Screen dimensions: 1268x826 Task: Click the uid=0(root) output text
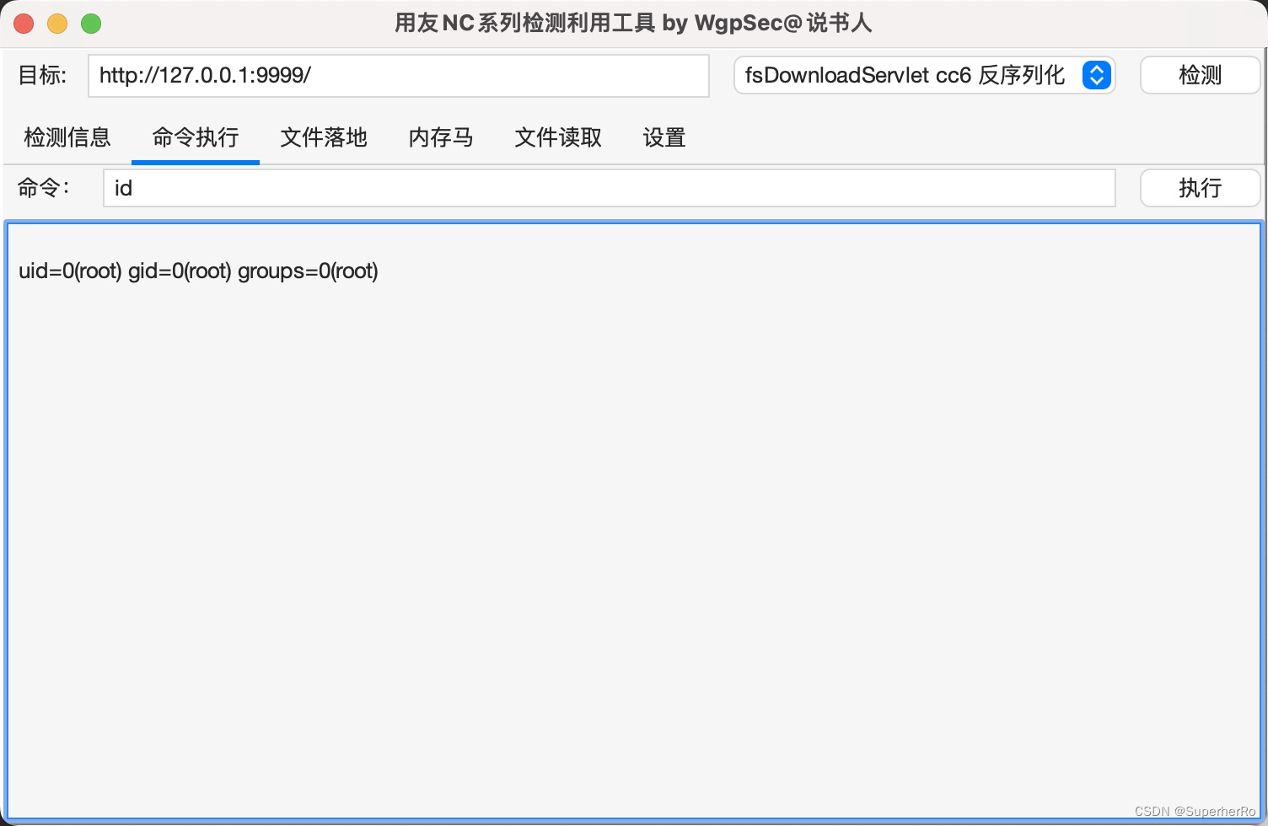coord(198,271)
